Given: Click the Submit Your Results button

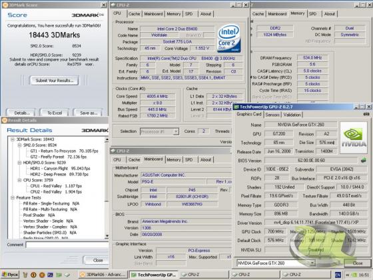Looking at the screenshot, I should pos(54,81).
